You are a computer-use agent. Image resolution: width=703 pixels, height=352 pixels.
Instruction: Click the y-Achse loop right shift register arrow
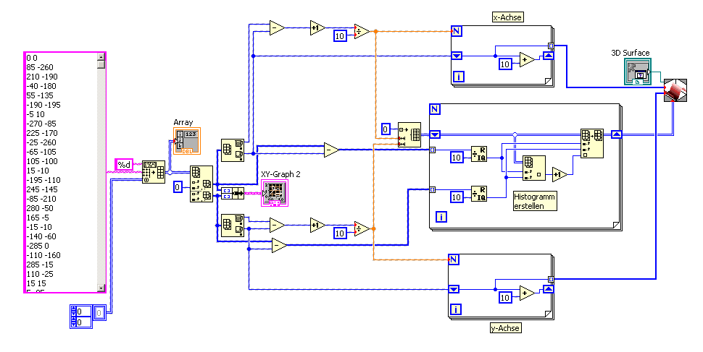pos(549,289)
